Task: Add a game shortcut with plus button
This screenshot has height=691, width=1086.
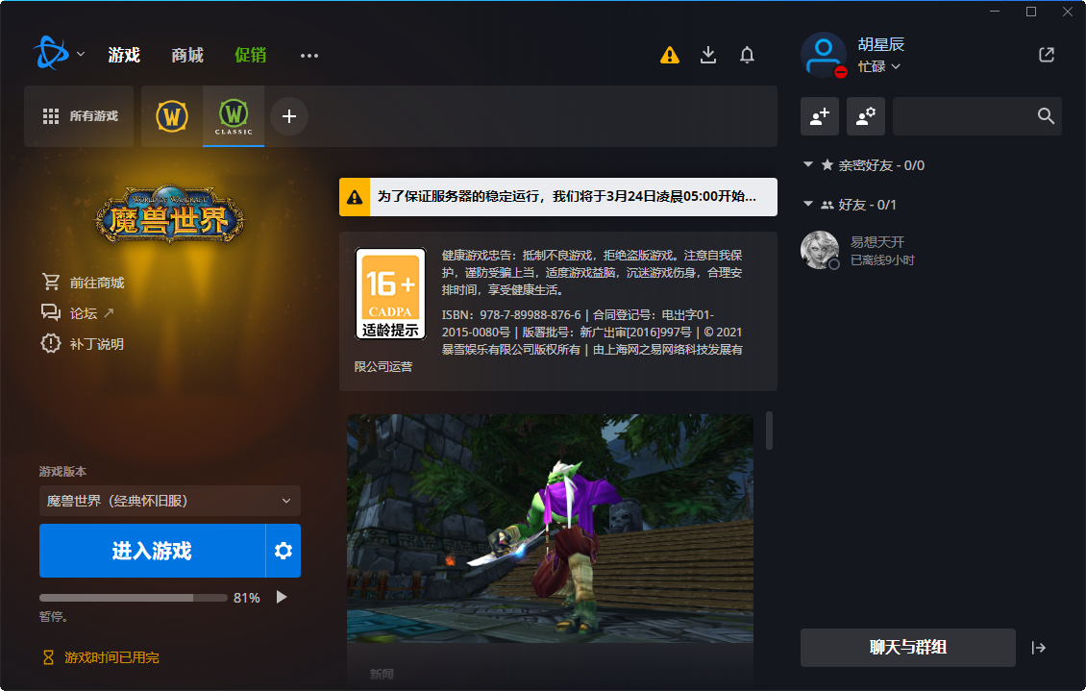Action: [x=289, y=116]
